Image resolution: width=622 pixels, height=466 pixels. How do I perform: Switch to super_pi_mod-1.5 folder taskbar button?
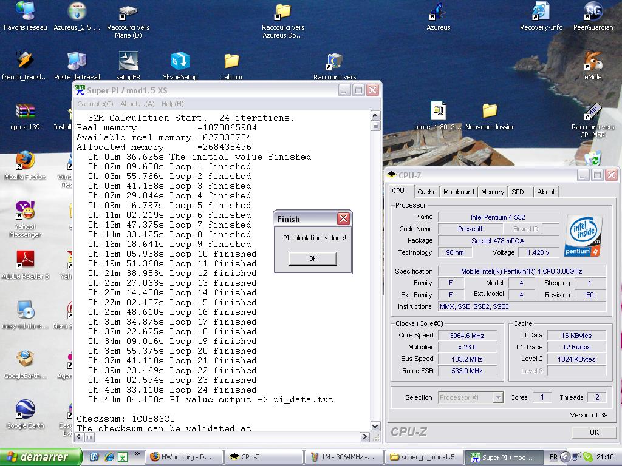[423, 457]
